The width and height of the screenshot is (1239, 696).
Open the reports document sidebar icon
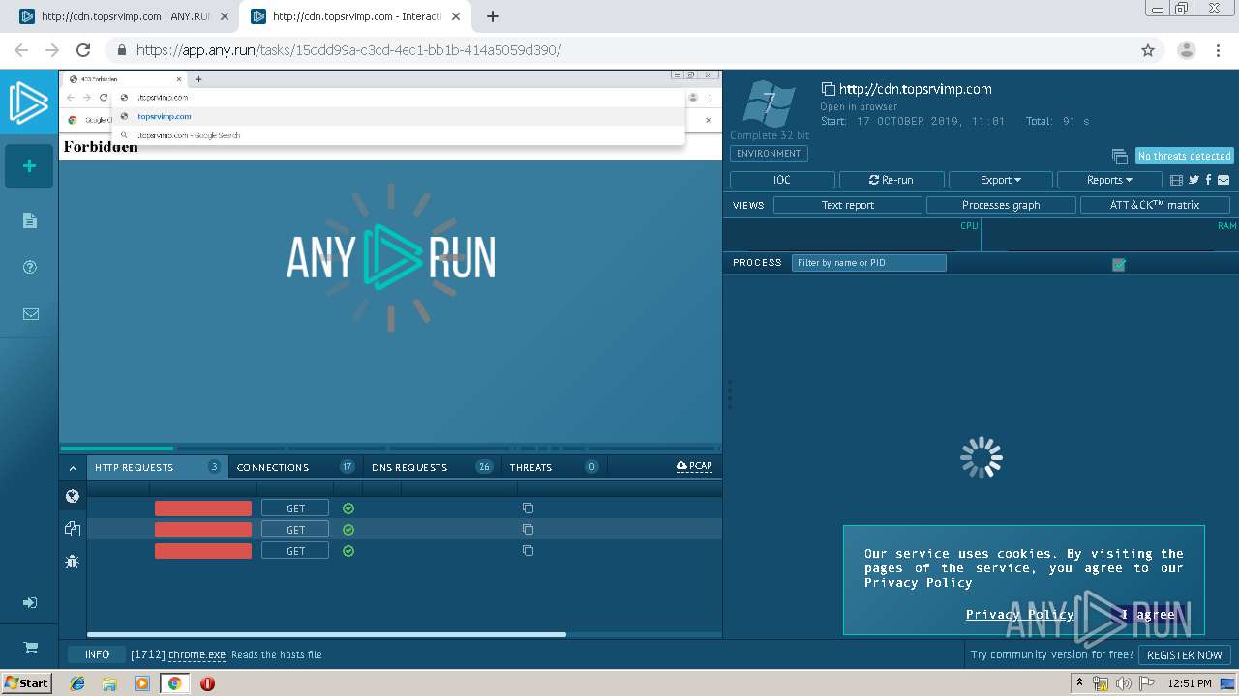click(30, 220)
